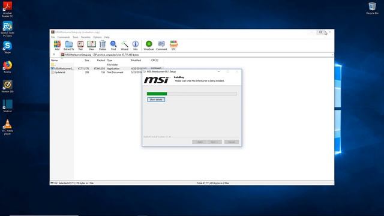Open the Find magnifier tool
Viewport: 384px width, 216px height.
[113, 46]
